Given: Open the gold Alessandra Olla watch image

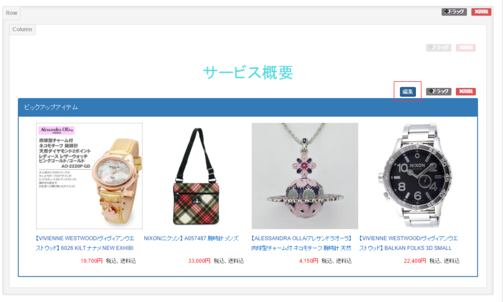Looking at the screenshot, I should 89,176.
